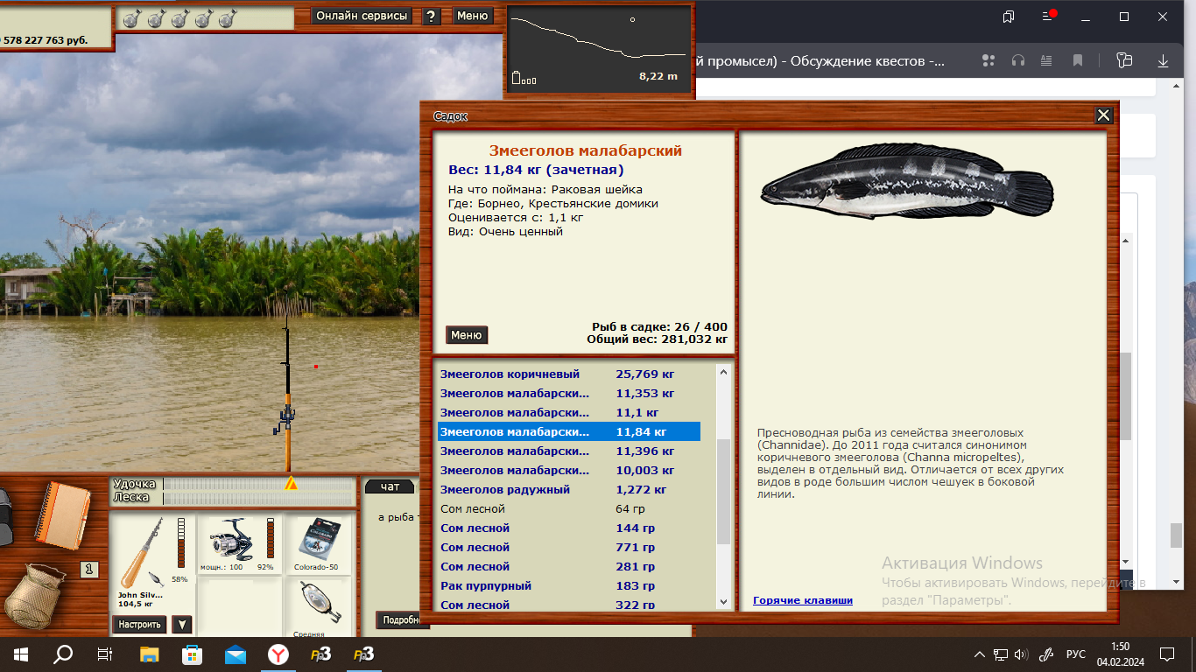The image size is (1196, 672).
Task: Select the Змееголов коричневый 25,769 кг row
Action: click(569, 374)
